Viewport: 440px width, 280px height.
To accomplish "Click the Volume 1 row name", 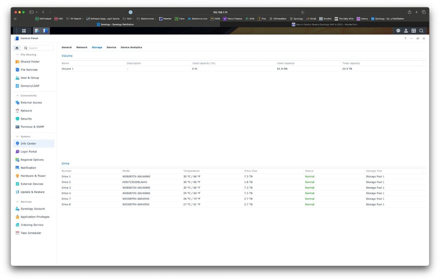I will tap(67, 69).
